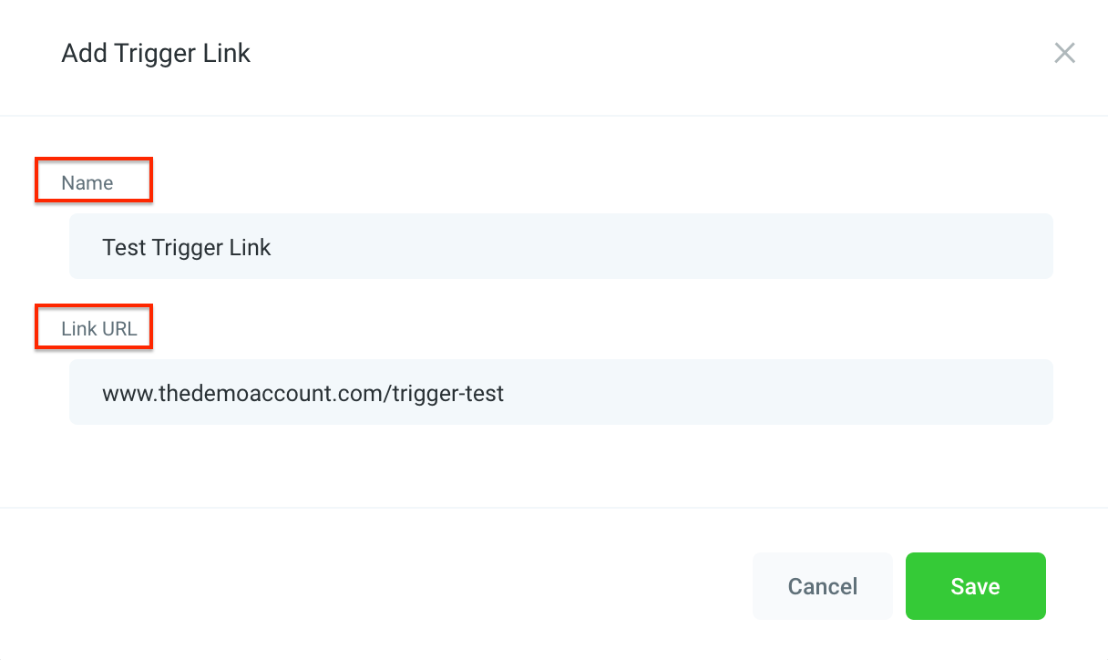Image resolution: width=1108 pixels, height=660 pixels.
Task: Click the Add Trigger Link dialog title
Action: click(x=156, y=53)
